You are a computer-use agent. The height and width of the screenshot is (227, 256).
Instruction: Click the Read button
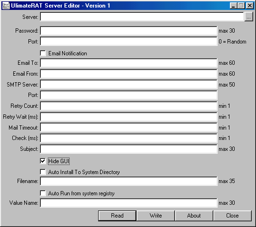[117, 216]
